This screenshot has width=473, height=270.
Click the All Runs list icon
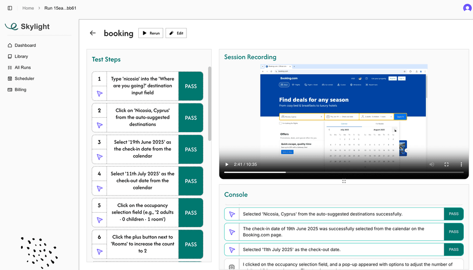(x=10, y=67)
